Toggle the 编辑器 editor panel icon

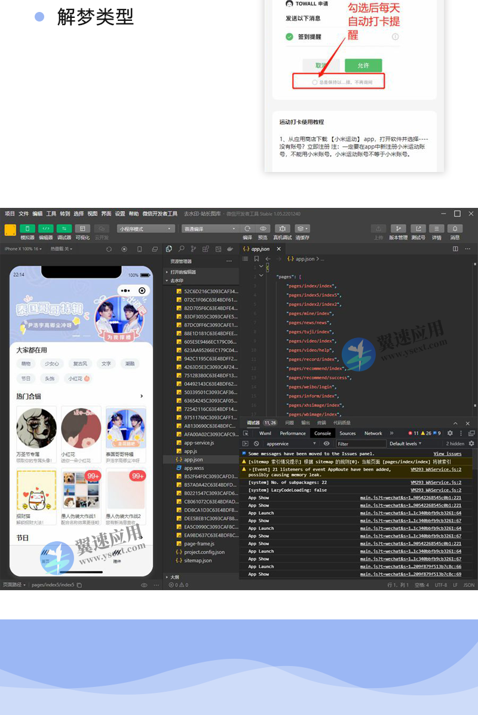(x=46, y=229)
